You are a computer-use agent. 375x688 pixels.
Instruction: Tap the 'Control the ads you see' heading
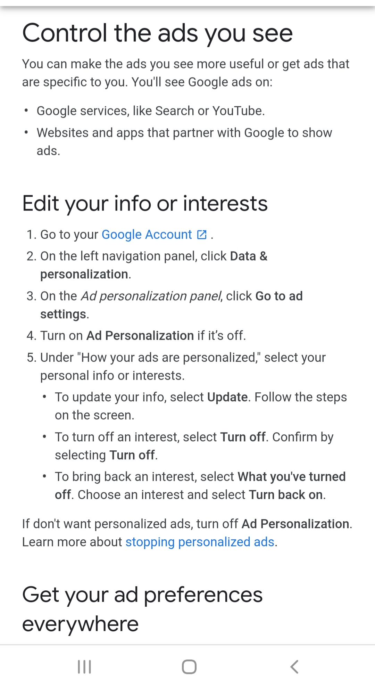pos(158,33)
